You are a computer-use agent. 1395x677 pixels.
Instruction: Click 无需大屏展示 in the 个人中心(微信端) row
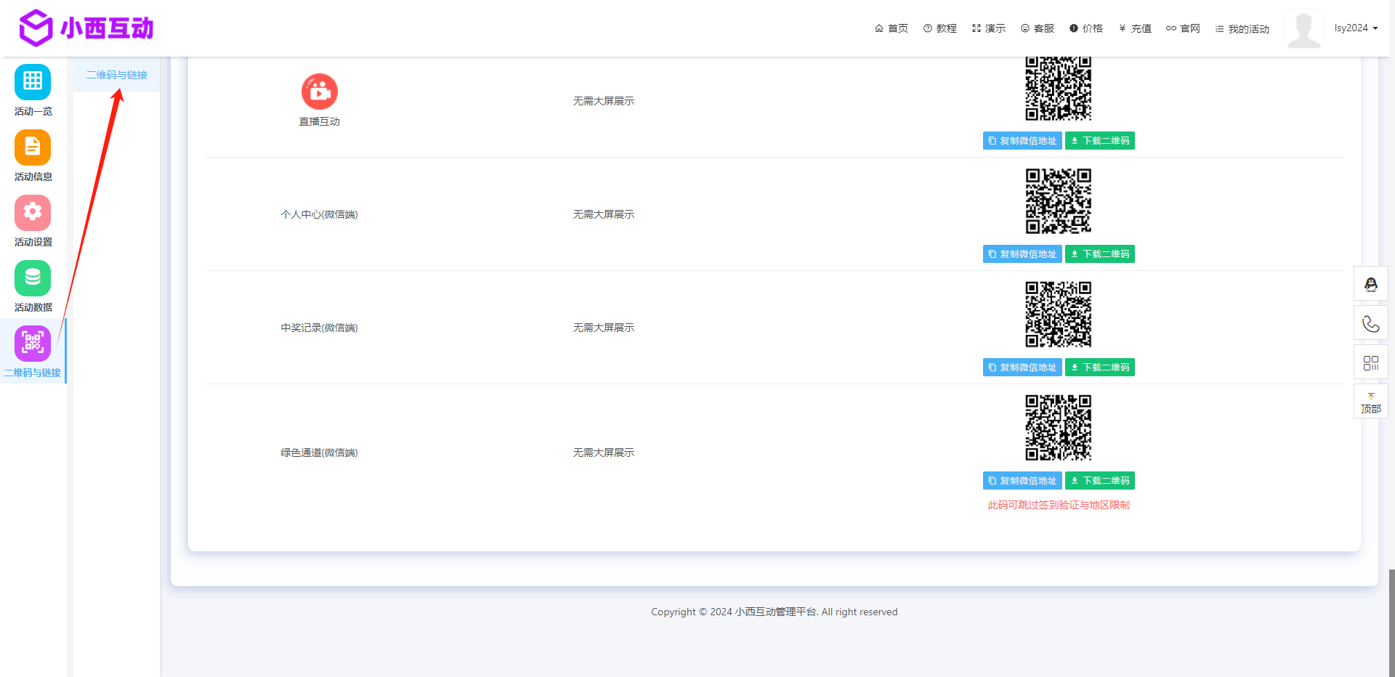tap(604, 214)
